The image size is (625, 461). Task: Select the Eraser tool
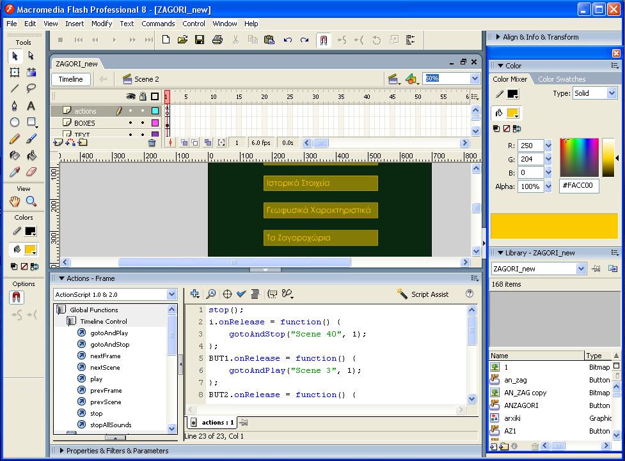click(31, 172)
